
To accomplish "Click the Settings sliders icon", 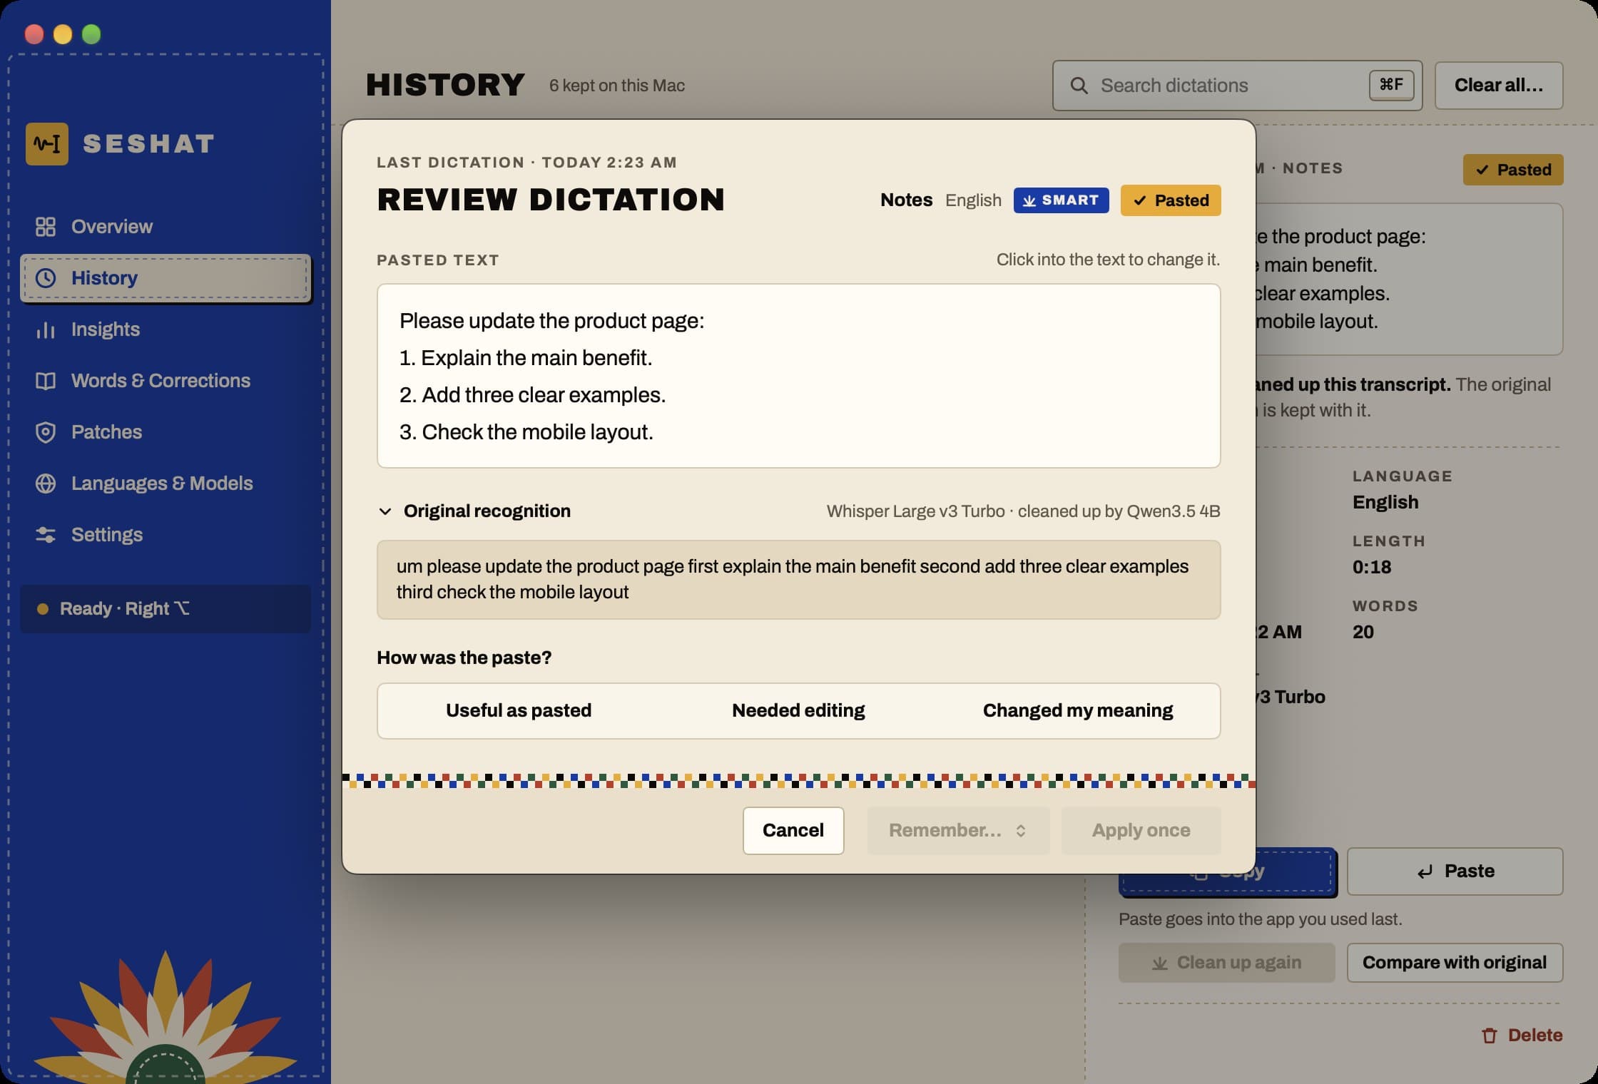I will click(46, 535).
